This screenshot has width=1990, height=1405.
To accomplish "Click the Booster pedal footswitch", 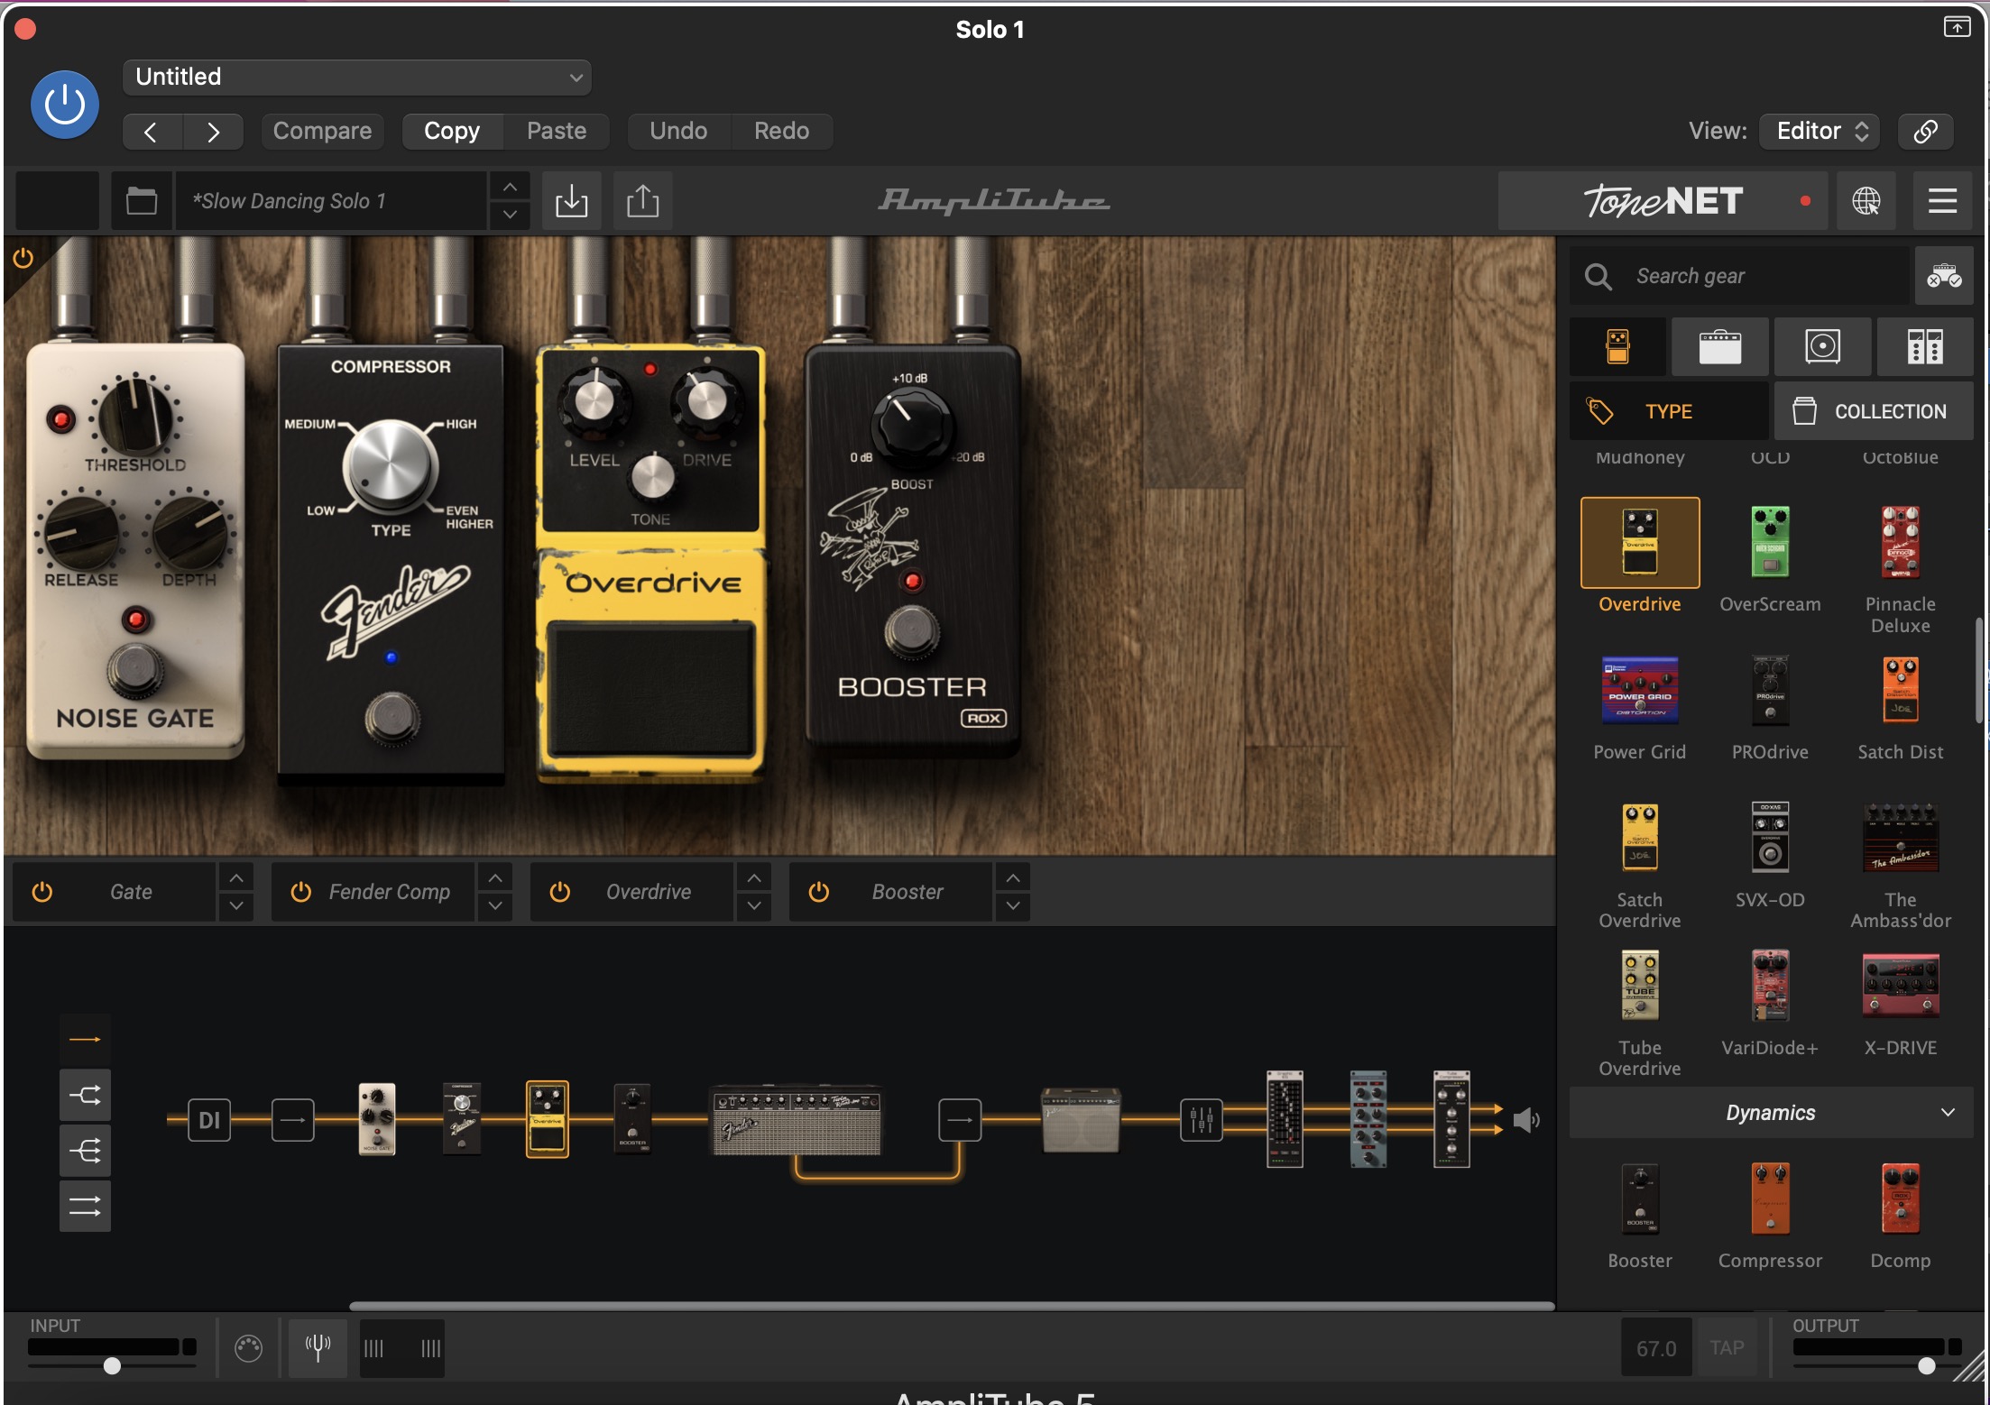I will [912, 630].
